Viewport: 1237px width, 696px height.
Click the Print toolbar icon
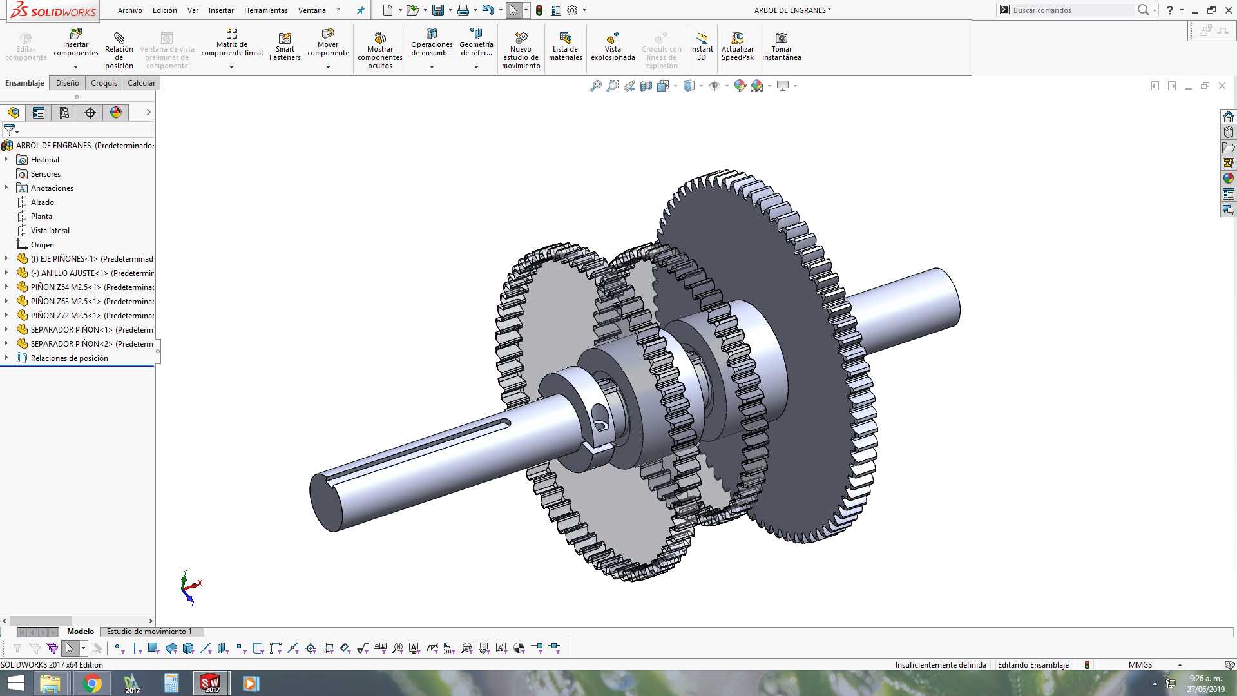463,10
